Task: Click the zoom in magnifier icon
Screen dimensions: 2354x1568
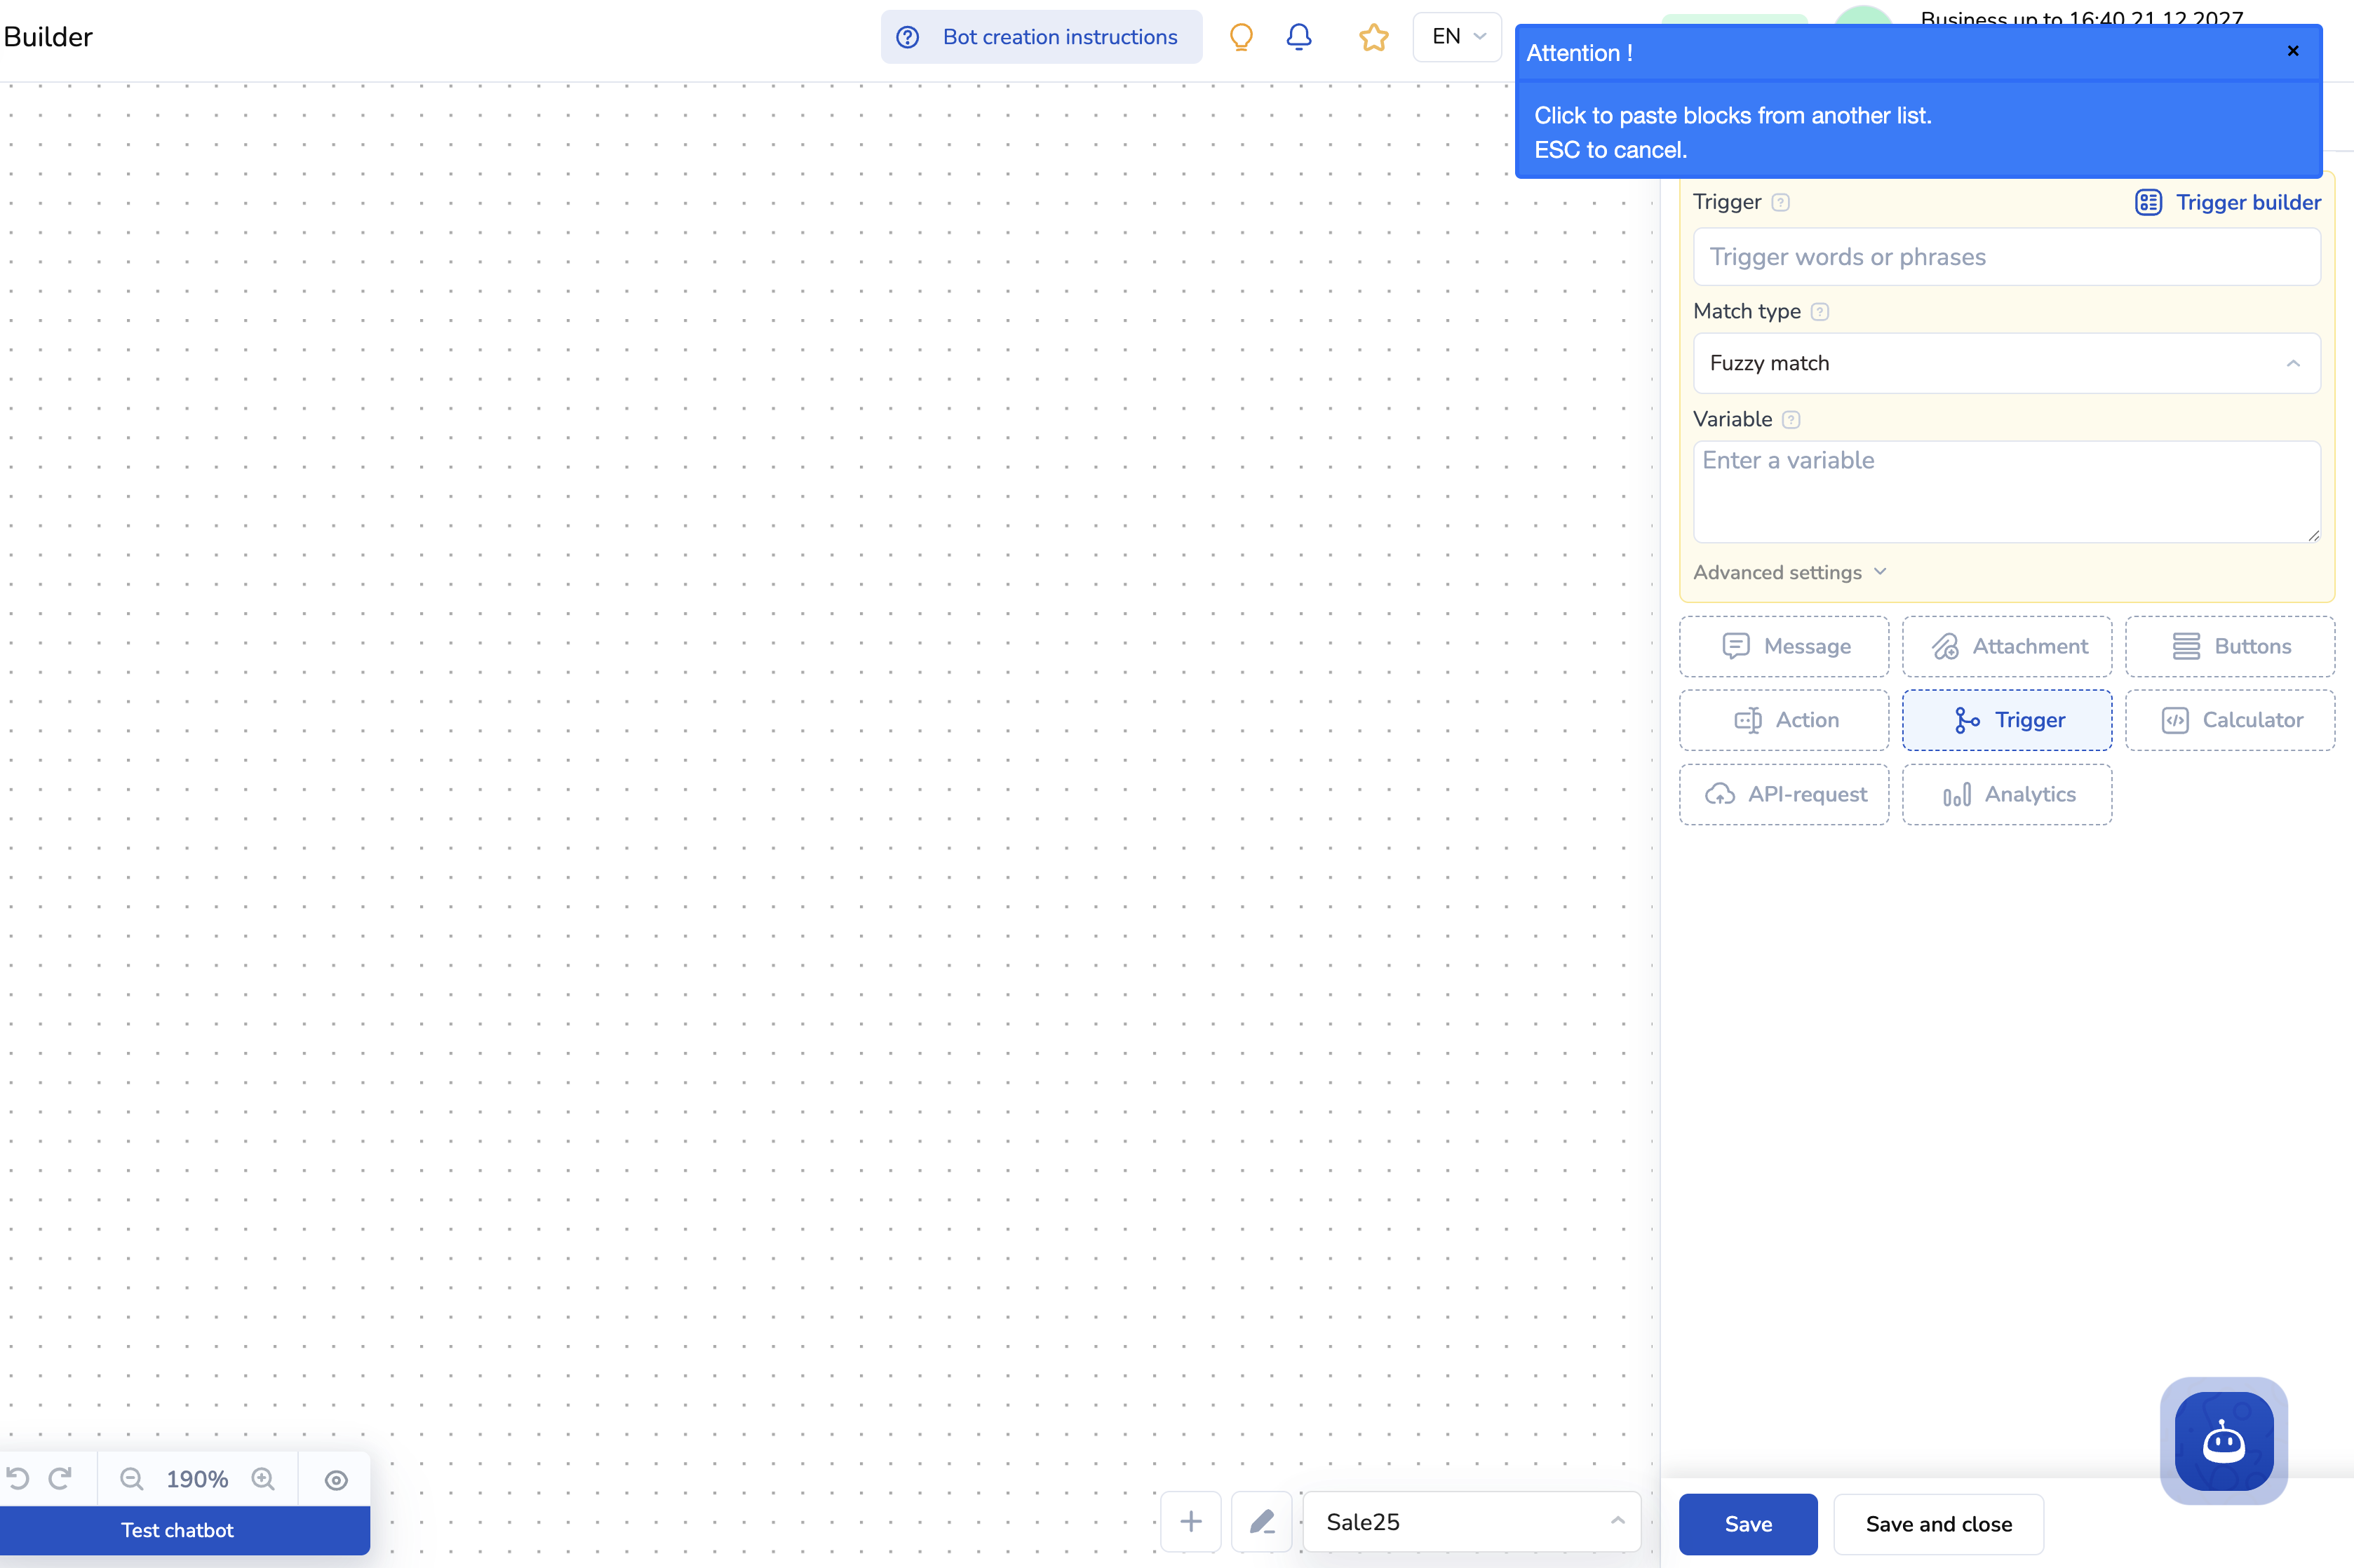Action: click(263, 1478)
